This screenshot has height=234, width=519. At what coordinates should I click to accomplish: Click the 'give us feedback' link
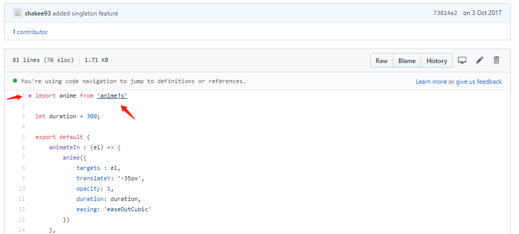[x=479, y=82]
